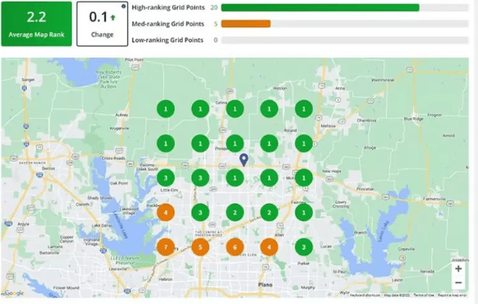Select the green grid point ranked 3 near Lucas
This screenshot has height=304, width=478.
[x=303, y=247]
